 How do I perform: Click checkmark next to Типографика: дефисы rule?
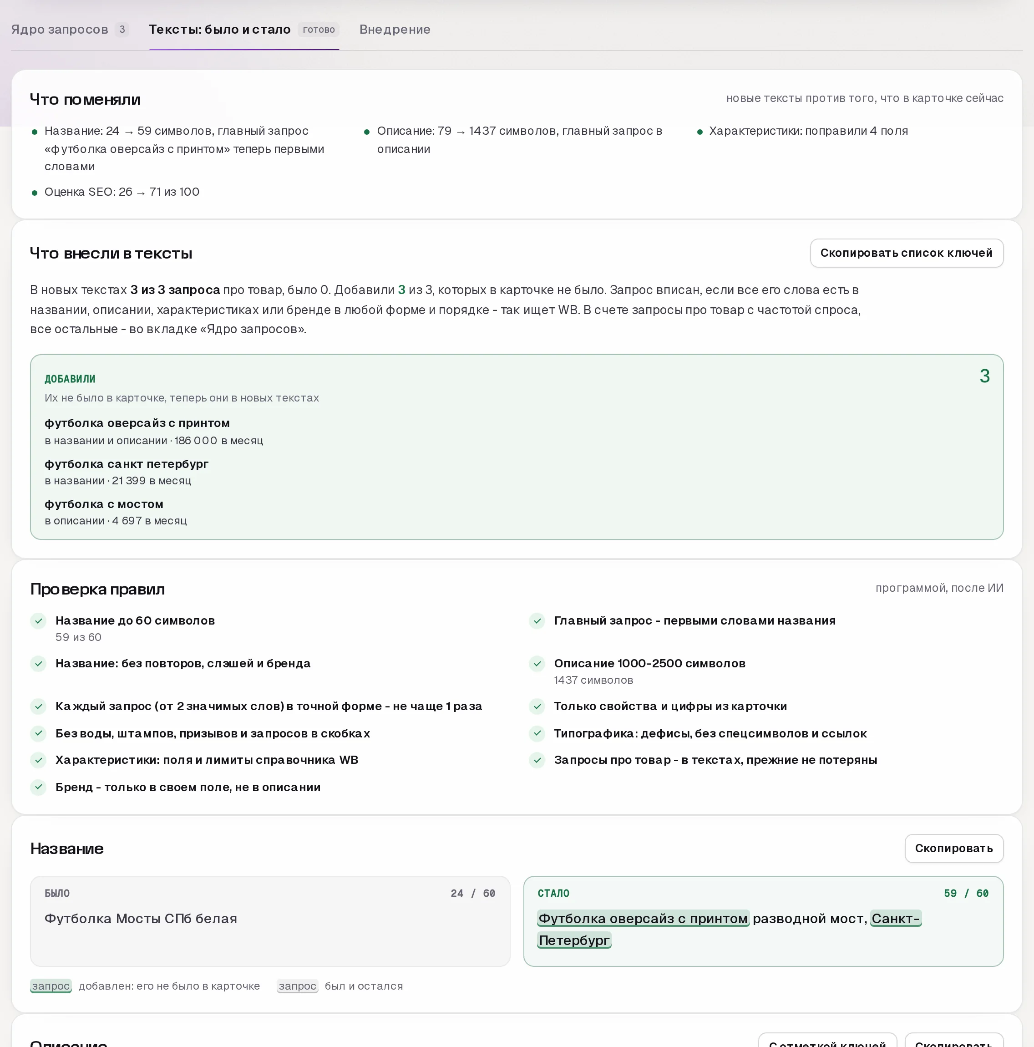click(x=537, y=734)
